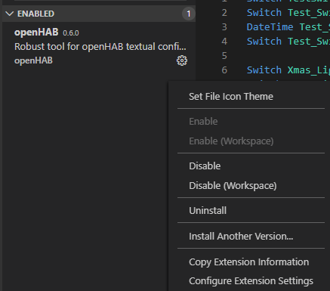The image size is (330, 291).
Task: Click Switch keyword on line 6
Action: pos(264,70)
